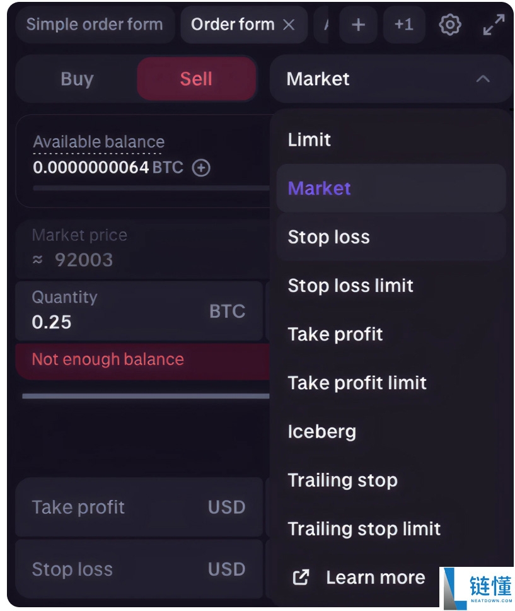Screen dimensions: 515x611
Task: Switch to the Buy side
Action: click(x=77, y=79)
